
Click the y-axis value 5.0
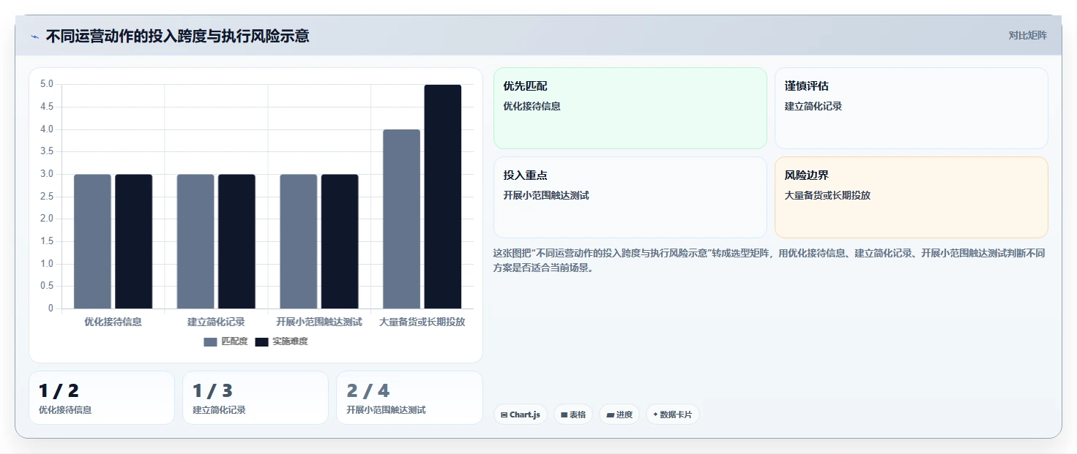click(47, 84)
